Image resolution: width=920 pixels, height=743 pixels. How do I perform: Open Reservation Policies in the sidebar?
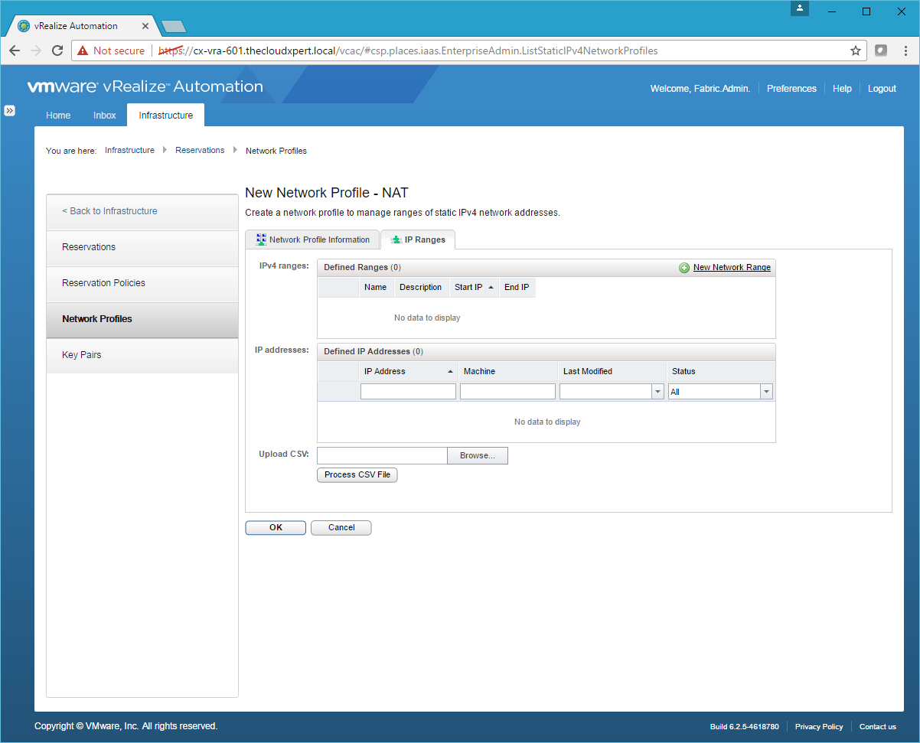(103, 283)
